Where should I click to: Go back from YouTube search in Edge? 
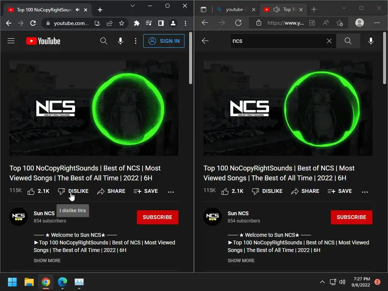click(x=205, y=41)
